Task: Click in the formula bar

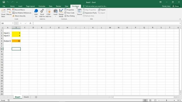Action: point(106,23)
